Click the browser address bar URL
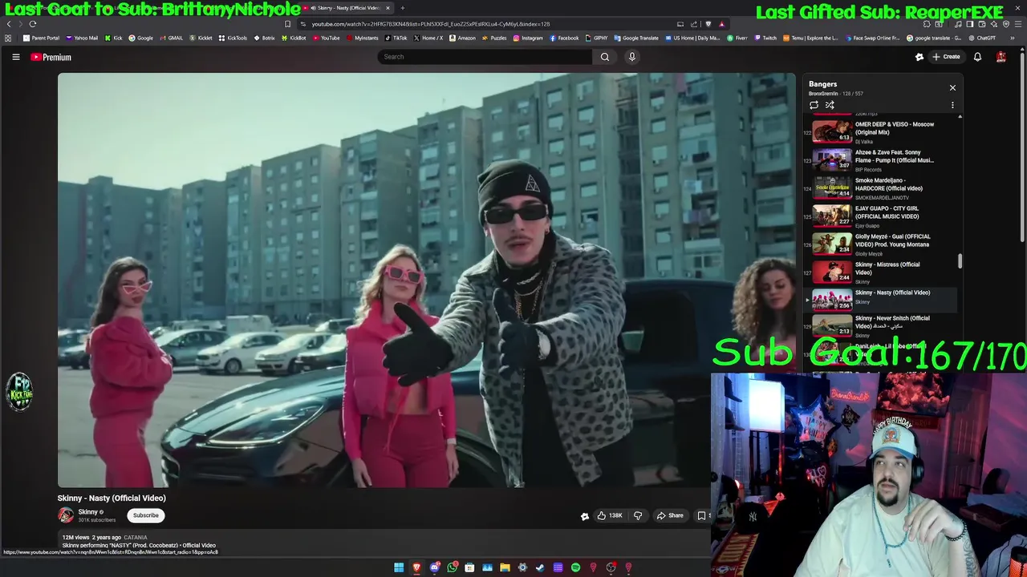 click(x=431, y=24)
